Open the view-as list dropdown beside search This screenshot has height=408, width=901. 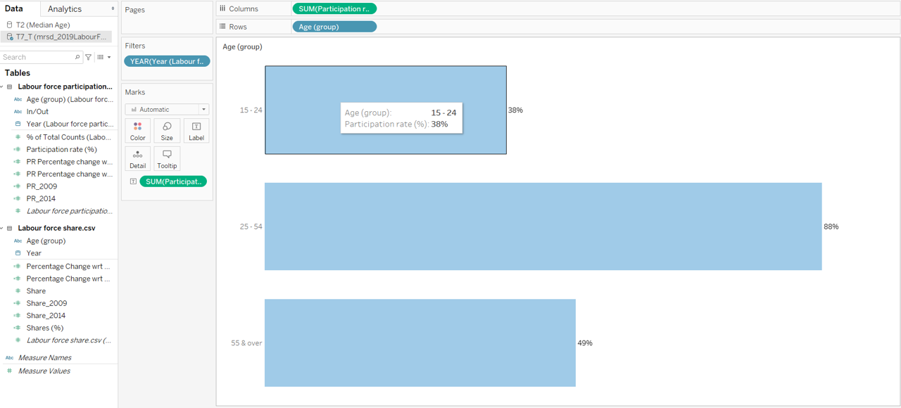[103, 57]
